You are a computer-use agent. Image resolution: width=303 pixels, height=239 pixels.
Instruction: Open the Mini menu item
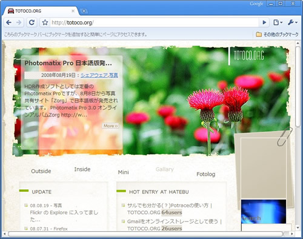123,172
